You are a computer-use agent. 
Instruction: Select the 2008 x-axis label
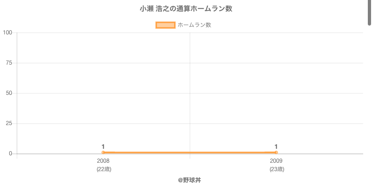coord(103,161)
